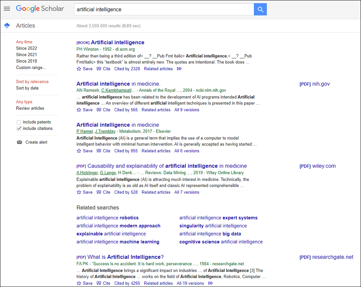Uncheck the include citations checkbox

[19, 129]
